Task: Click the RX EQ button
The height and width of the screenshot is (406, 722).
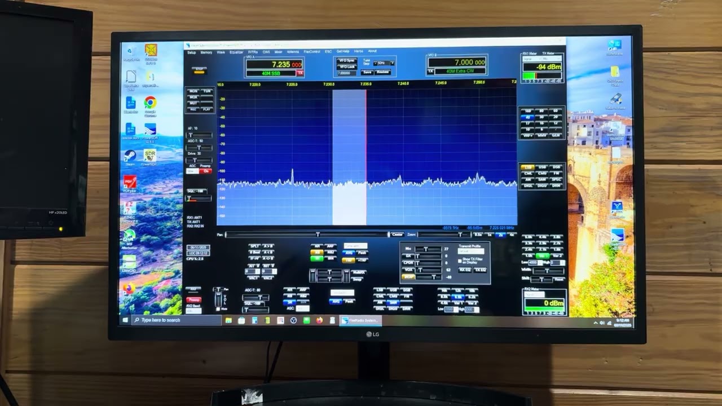Action: 465,270
